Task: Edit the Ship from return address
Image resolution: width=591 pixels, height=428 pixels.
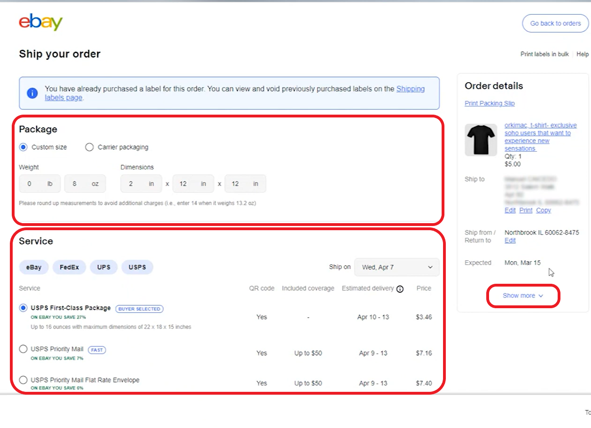Action: click(x=510, y=240)
